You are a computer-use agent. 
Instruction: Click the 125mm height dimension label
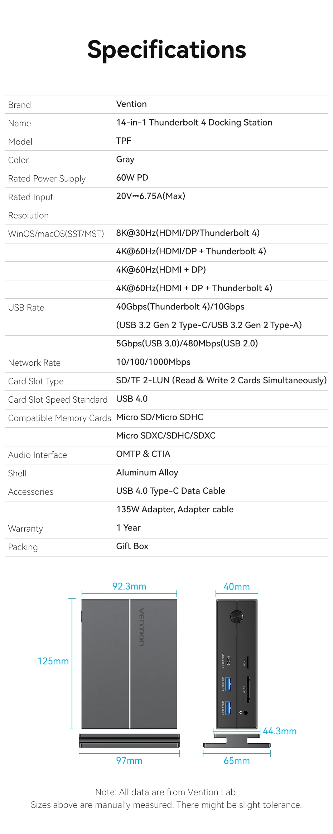click(53, 661)
